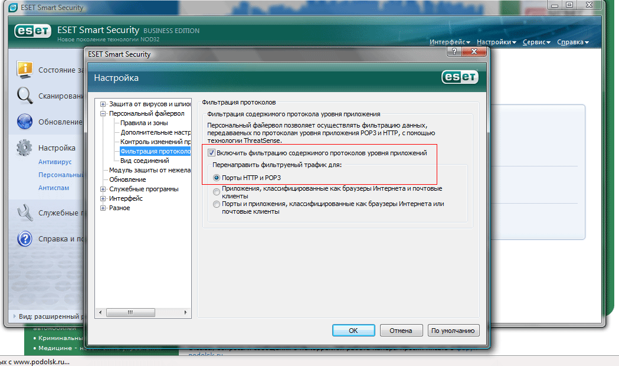The width and height of the screenshot is (619, 366).
Task: Click the Служебные программы wrench icon
Action: click(x=24, y=213)
